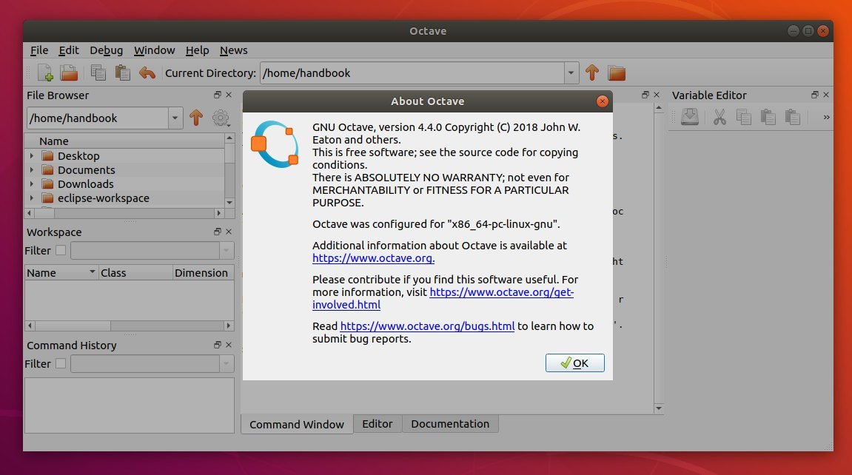
Task: Click the Open File folder toolbar icon
Action: coord(69,73)
